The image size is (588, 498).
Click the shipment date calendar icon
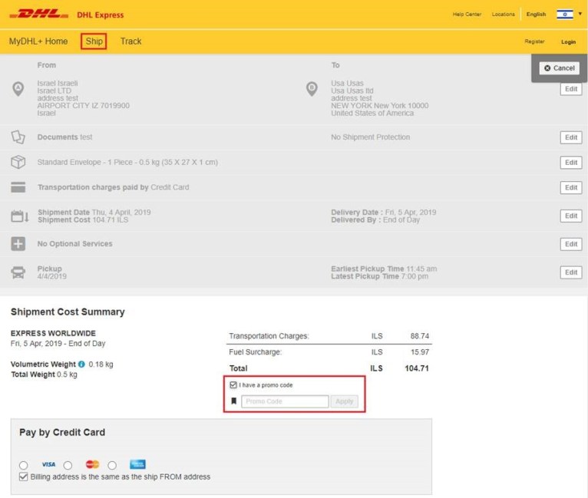coord(19,216)
